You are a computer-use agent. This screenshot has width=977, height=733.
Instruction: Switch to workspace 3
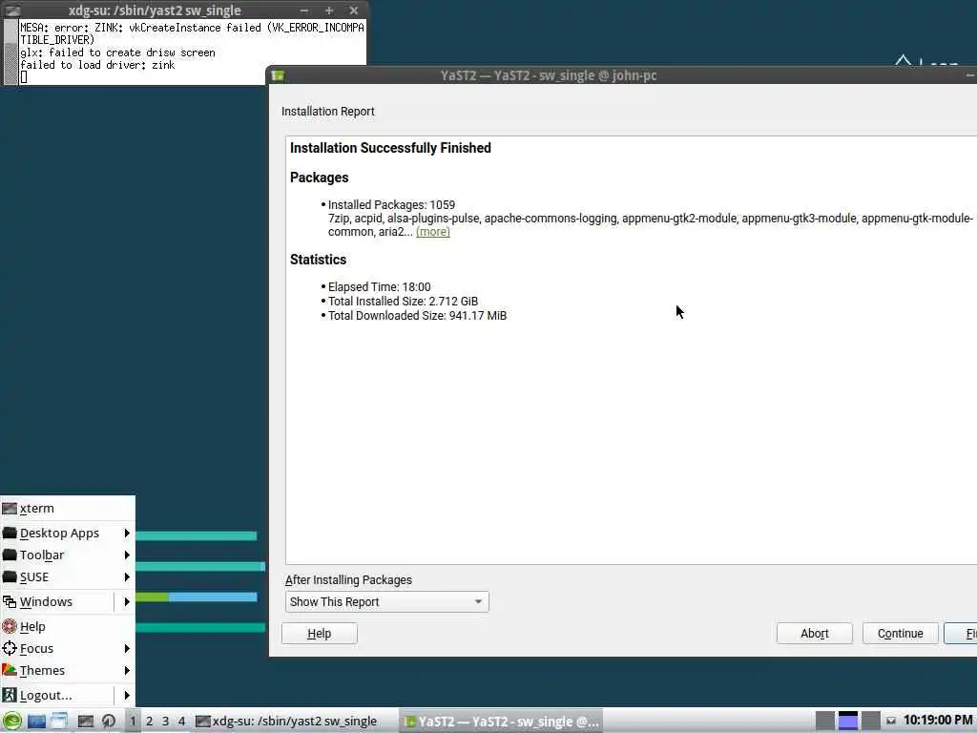pyautogui.click(x=166, y=722)
